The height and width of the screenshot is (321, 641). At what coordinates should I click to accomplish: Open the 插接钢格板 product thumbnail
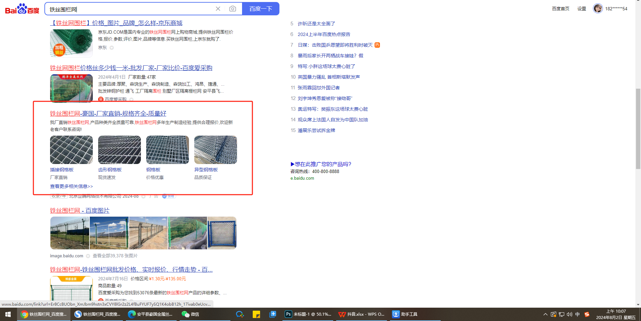coord(71,150)
